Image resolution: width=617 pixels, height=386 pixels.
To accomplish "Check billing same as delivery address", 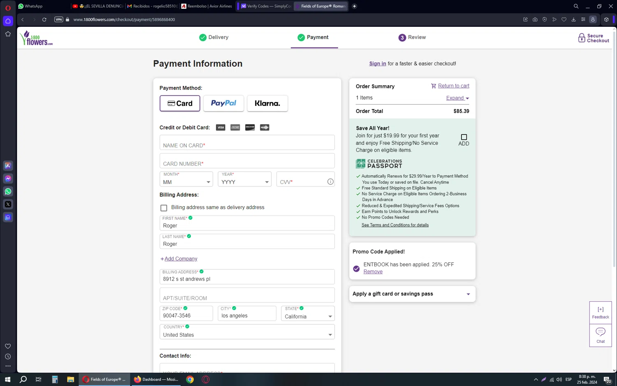I will pyautogui.click(x=164, y=208).
